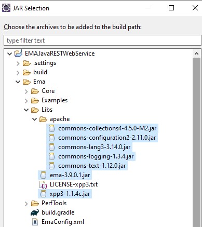Select the apache folder label
Image resolution: width=202 pixels, height=227 pixels.
pyautogui.click(x=60, y=119)
